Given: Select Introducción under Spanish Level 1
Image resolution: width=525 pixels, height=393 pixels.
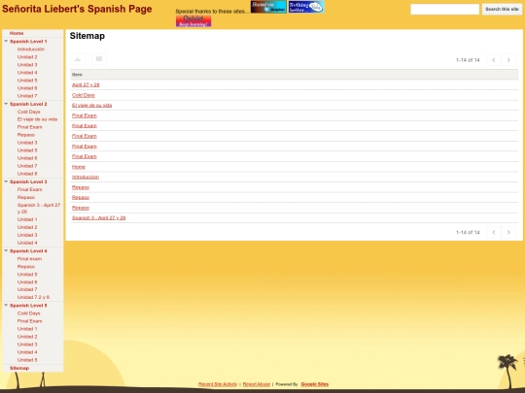Looking at the screenshot, I should tap(31, 49).
